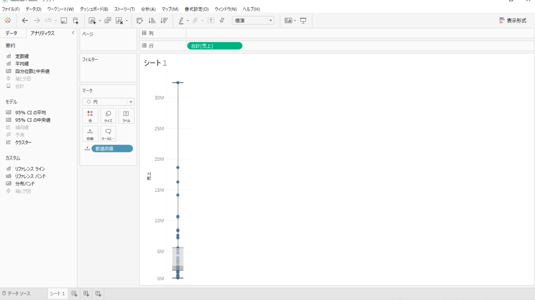Open the データ ソース tab
The height and width of the screenshot is (300, 535).
click(x=16, y=293)
